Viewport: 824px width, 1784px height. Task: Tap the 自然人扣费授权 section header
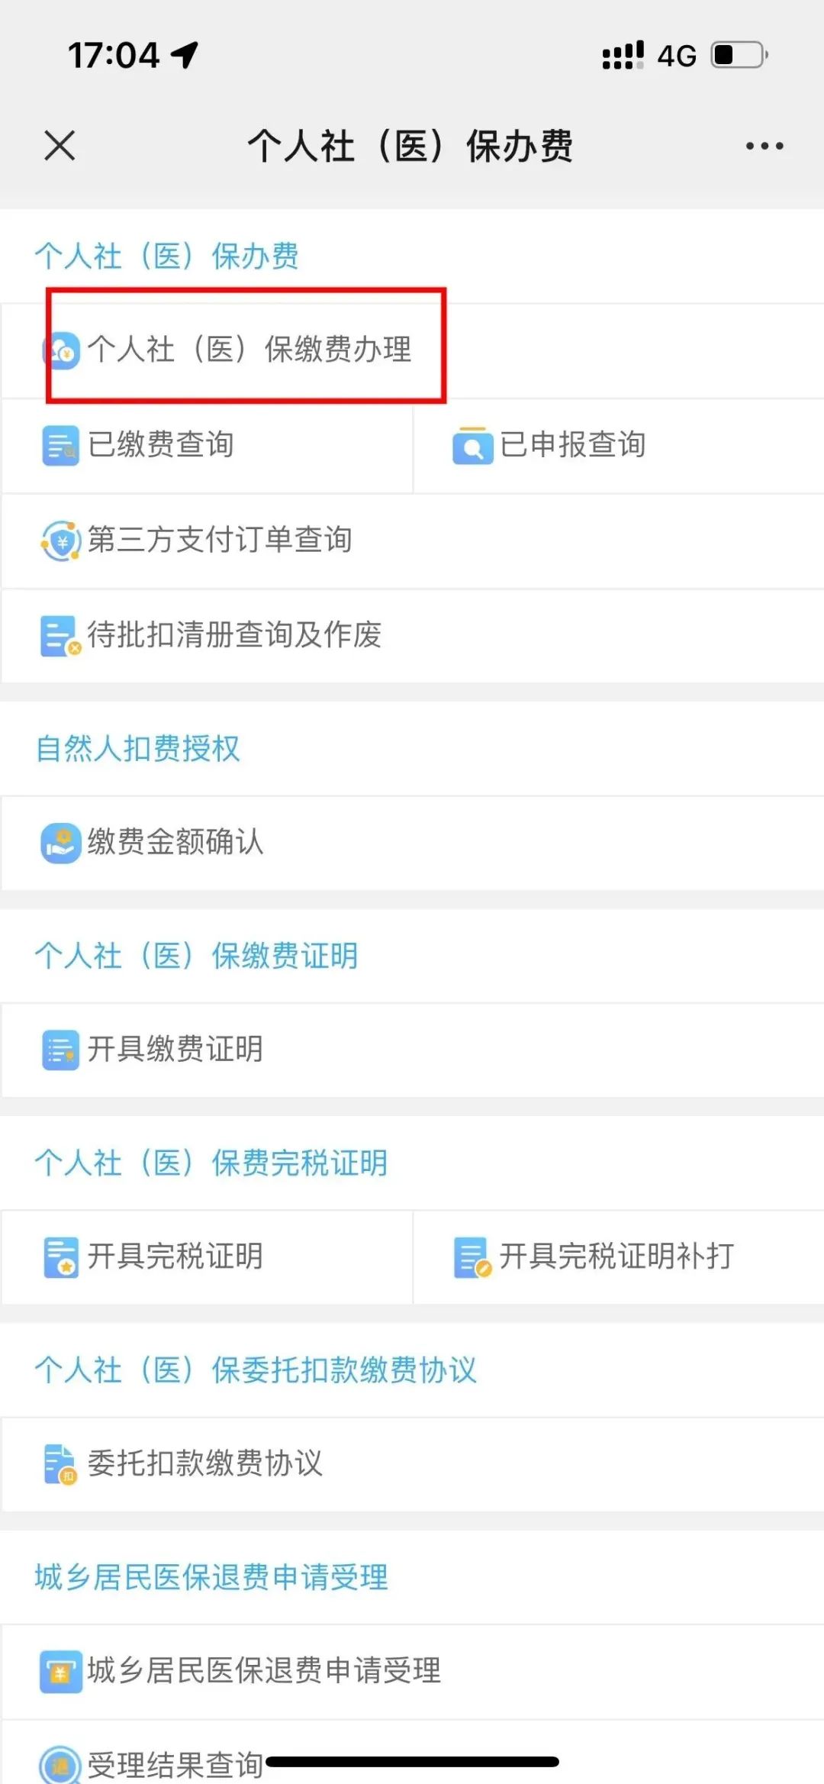(138, 749)
